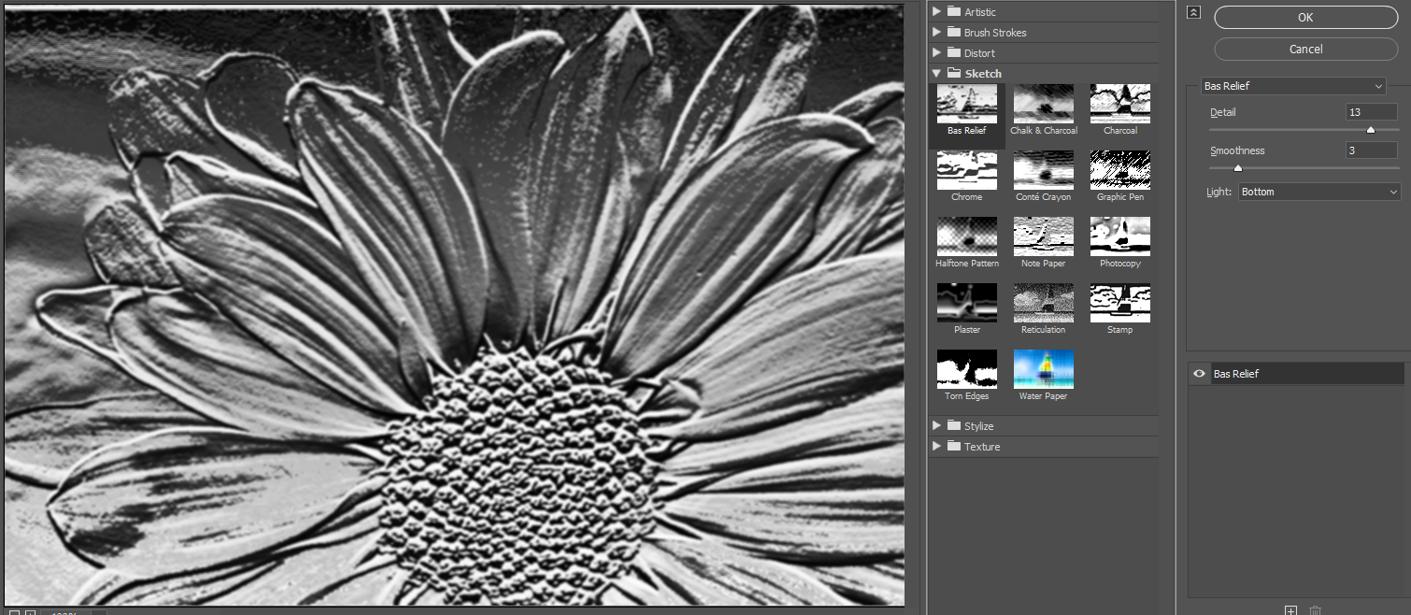This screenshot has width=1411, height=615.
Task: Choose the Photocopy filter thumbnail
Action: coord(1120,236)
